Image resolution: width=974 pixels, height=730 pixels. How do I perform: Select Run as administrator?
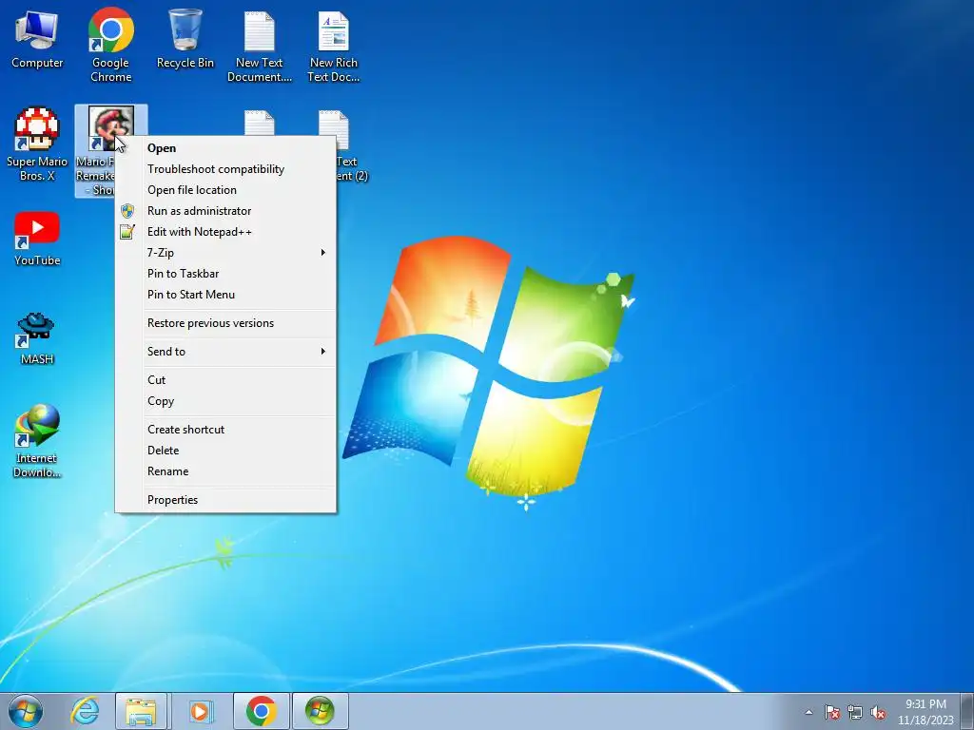226,211
